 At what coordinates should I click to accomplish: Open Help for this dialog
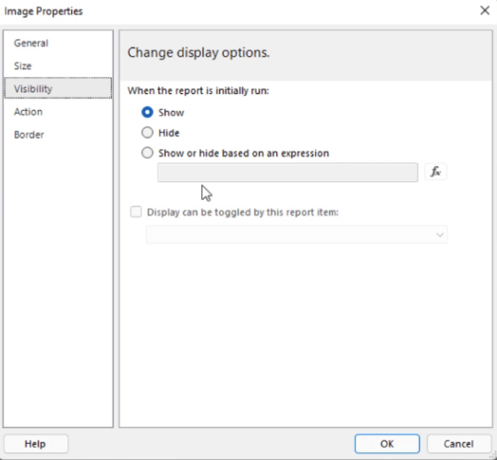pyautogui.click(x=35, y=443)
